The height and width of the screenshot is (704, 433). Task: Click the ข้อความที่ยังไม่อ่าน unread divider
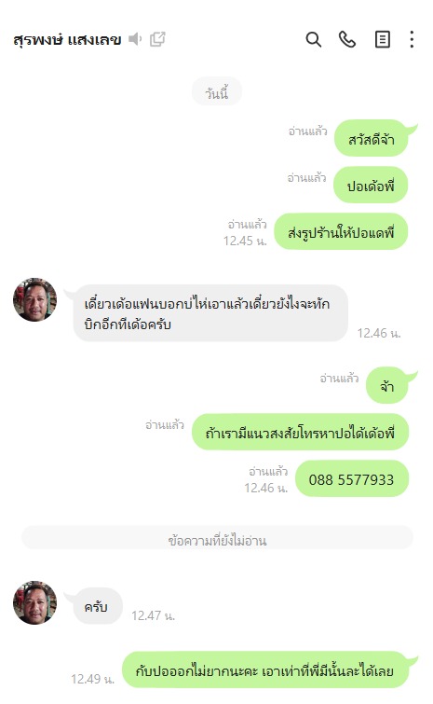click(217, 538)
